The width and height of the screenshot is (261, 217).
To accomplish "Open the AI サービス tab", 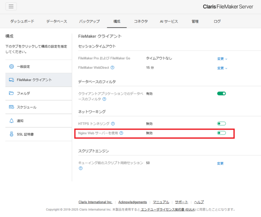I will pos(169,21).
